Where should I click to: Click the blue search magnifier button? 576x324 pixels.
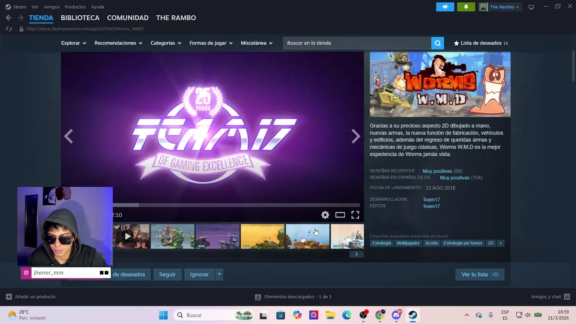pos(437,43)
